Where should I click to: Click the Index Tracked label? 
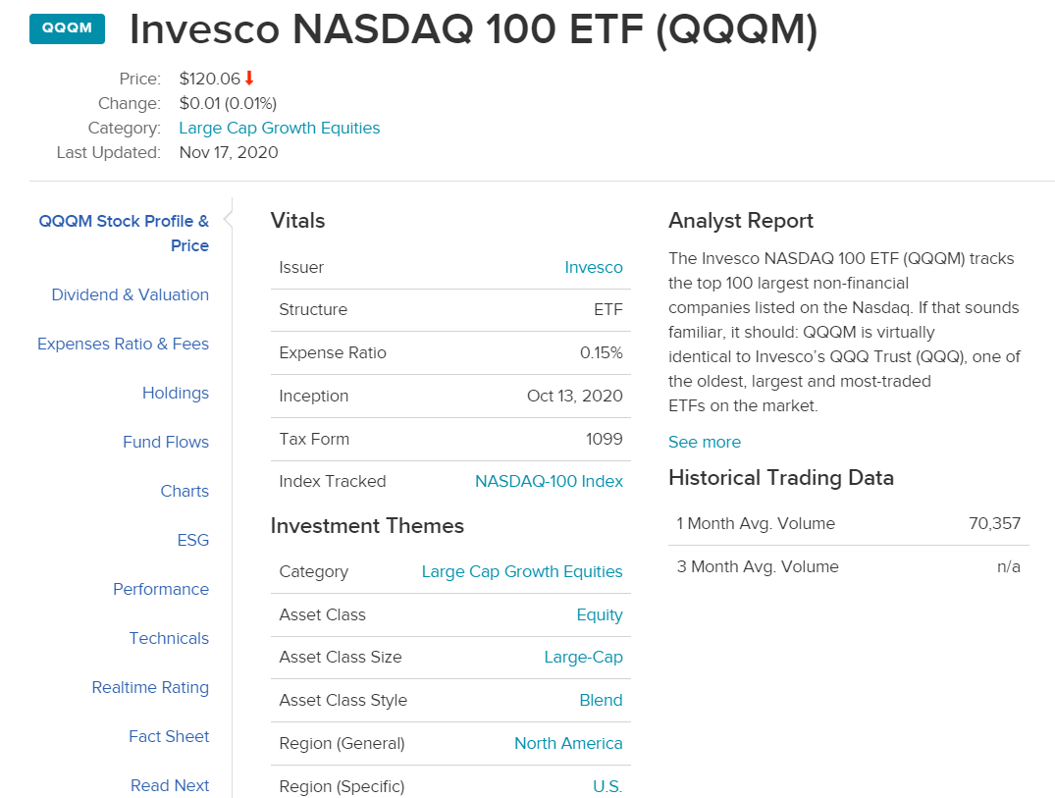[333, 481]
